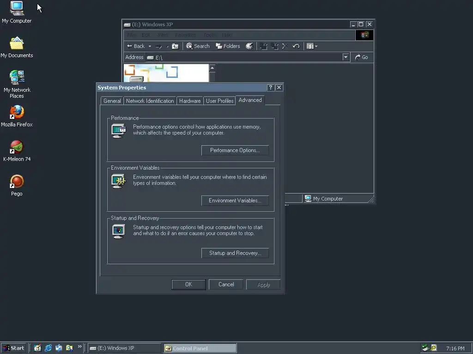Switch to Control Panel taskbar button

[200, 348]
